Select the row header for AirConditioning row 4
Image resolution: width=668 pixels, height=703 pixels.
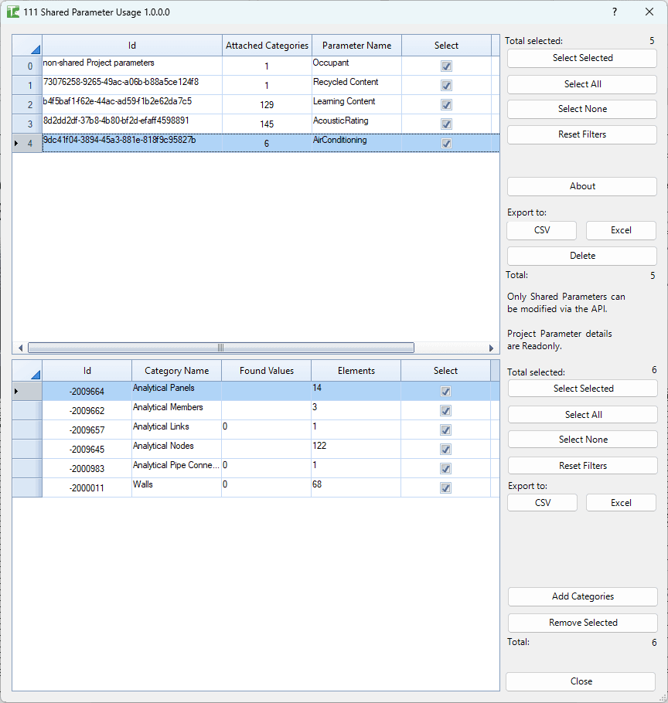(27, 143)
